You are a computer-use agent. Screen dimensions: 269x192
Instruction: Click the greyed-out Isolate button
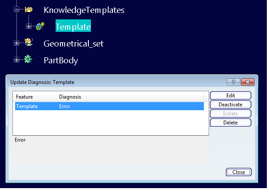(231, 114)
